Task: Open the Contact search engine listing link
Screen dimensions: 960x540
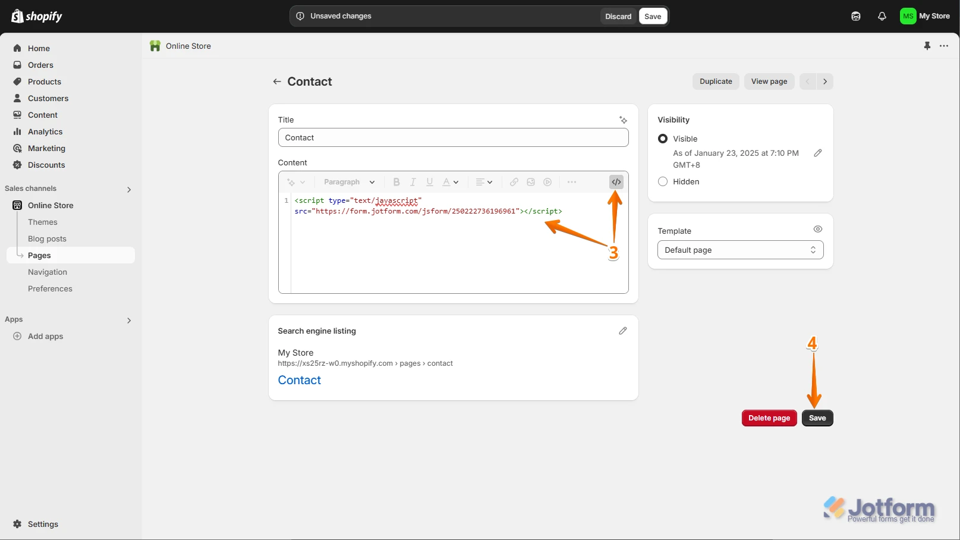Action: click(299, 380)
